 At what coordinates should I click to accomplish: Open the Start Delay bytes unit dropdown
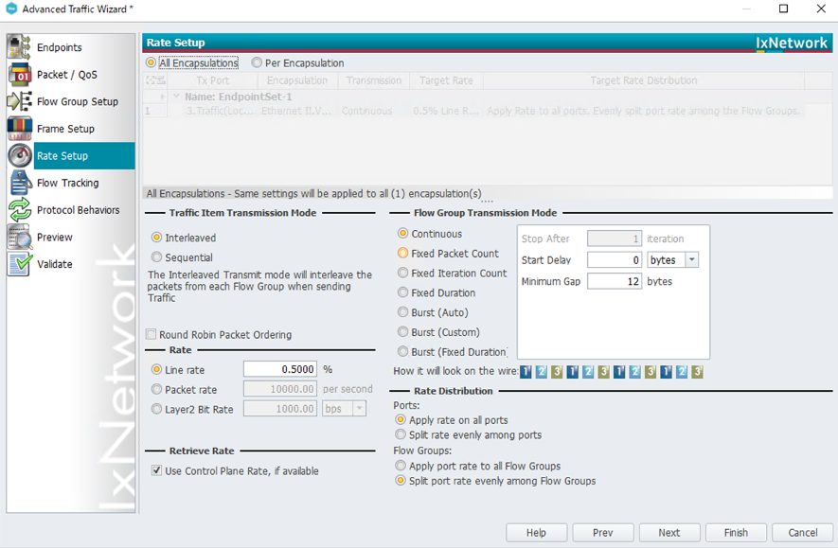click(691, 260)
